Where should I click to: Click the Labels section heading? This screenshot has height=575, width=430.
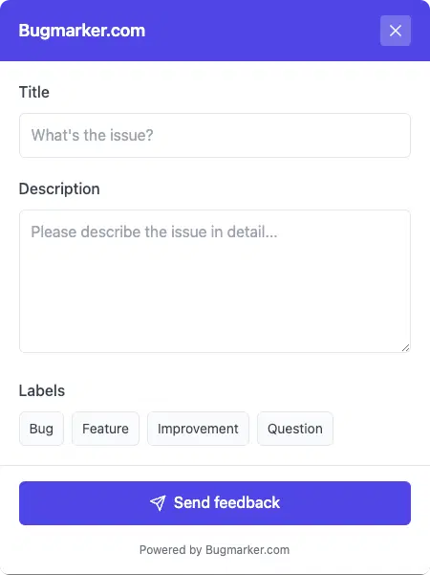click(42, 390)
